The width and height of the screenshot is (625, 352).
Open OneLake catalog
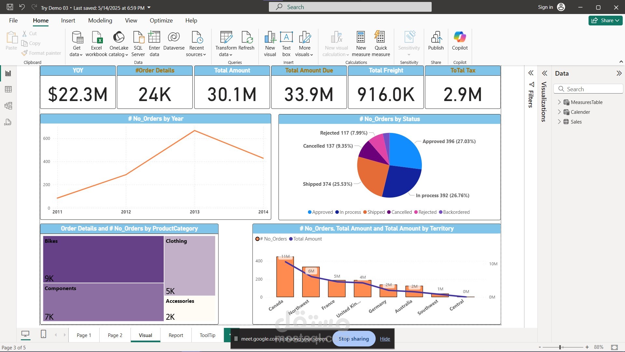coord(119,44)
